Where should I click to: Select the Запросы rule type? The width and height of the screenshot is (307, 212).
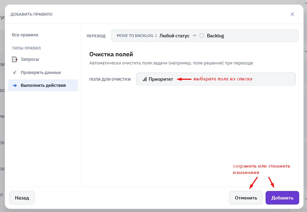pos(43,59)
